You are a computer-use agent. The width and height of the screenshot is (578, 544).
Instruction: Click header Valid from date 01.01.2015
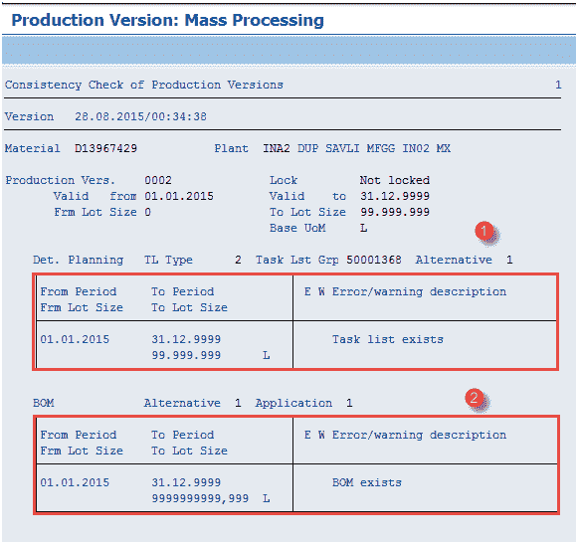click(x=179, y=196)
